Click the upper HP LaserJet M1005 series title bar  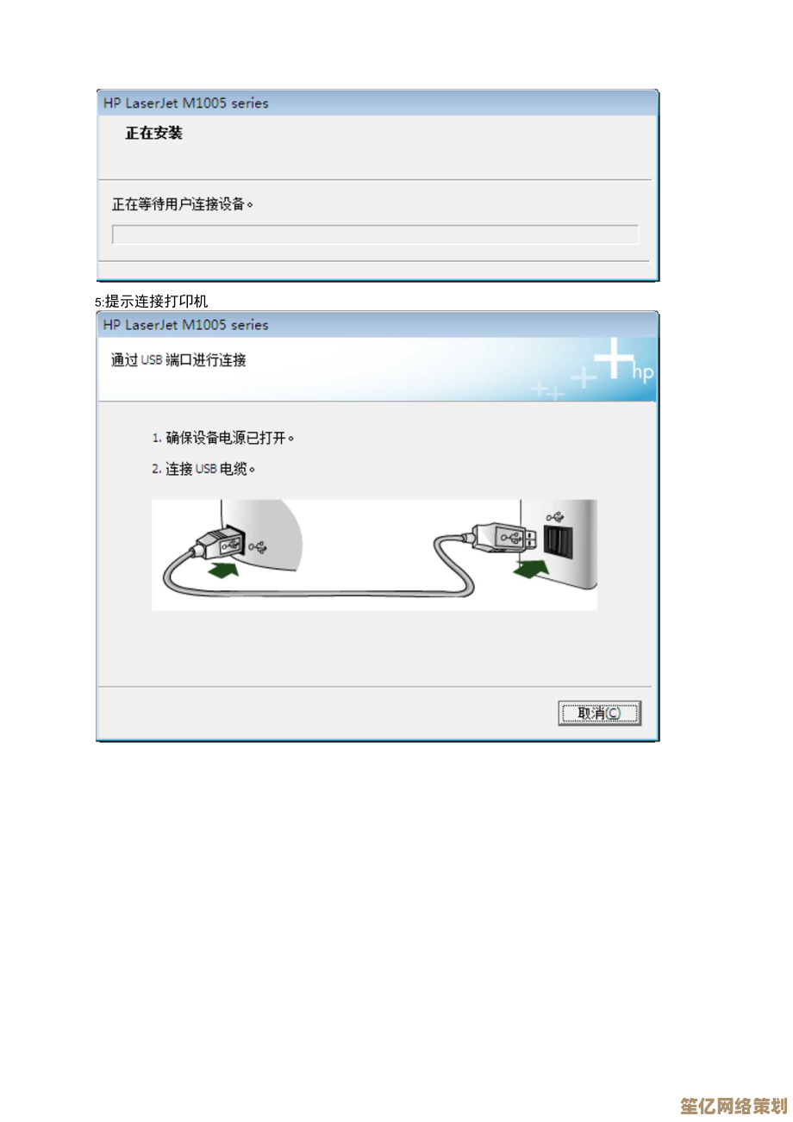pos(378,103)
